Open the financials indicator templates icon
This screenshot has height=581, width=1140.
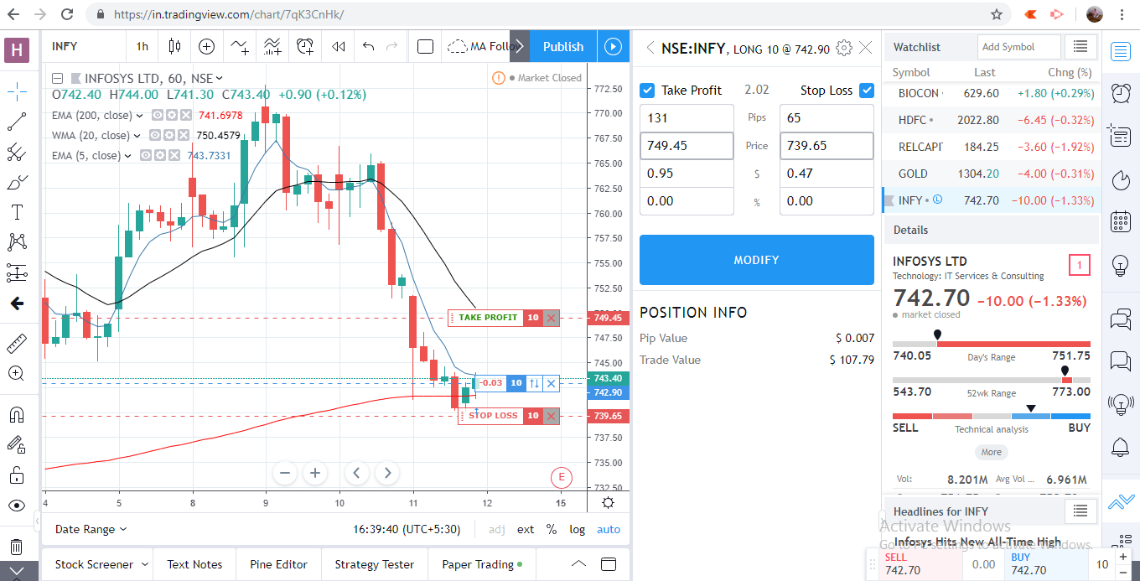272,46
